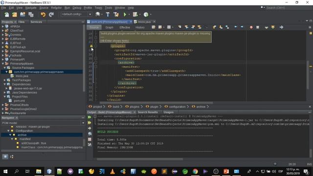Viewport: 313px width, 176px height.
Task: Open the Run Project dropdown arrow
Action: tap(129, 14)
